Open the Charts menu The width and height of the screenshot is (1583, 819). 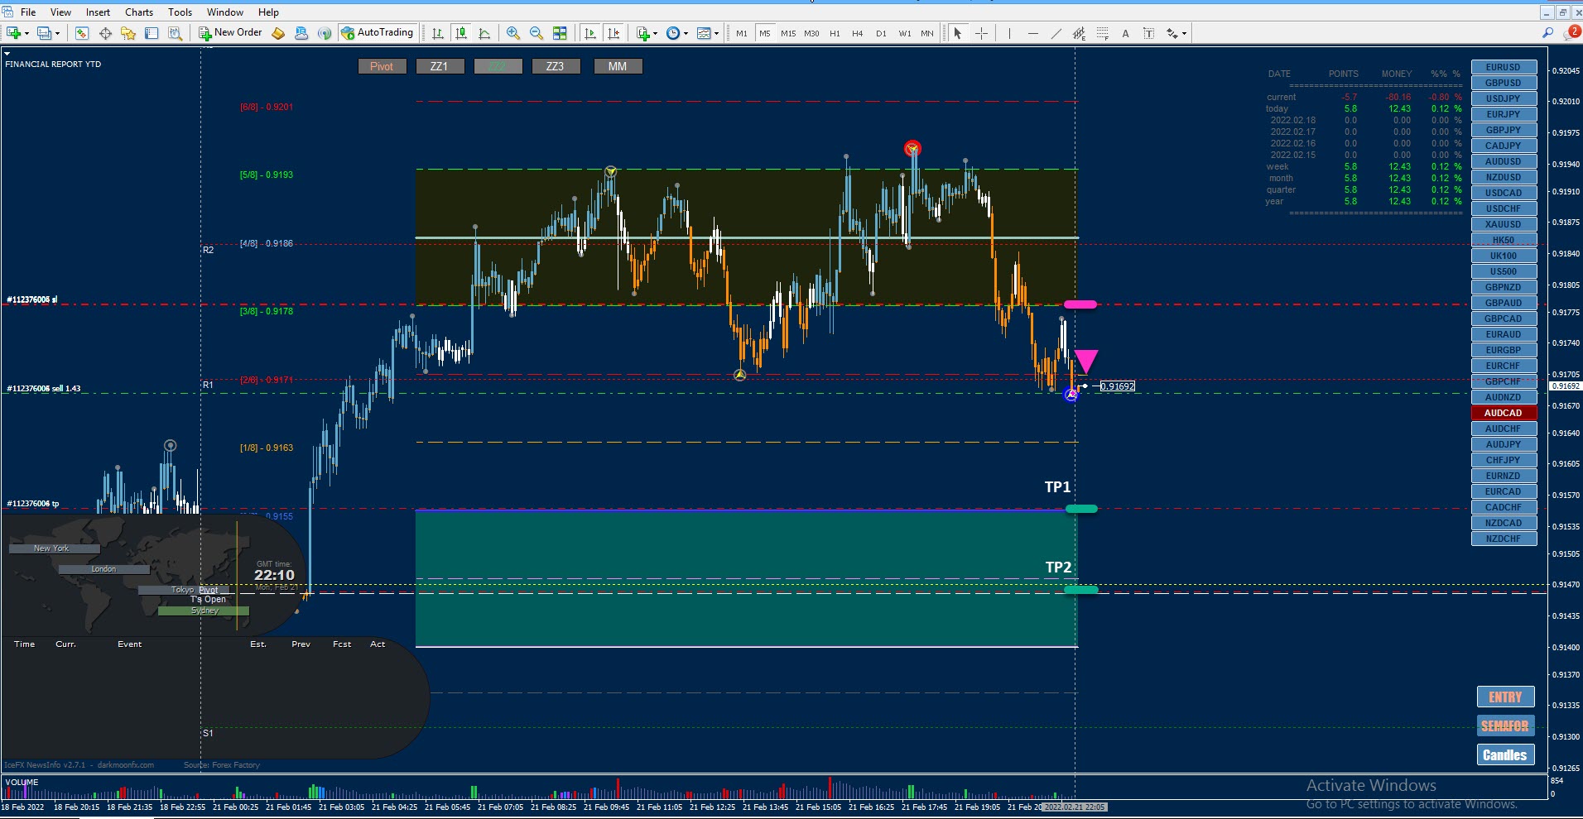pos(139,12)
